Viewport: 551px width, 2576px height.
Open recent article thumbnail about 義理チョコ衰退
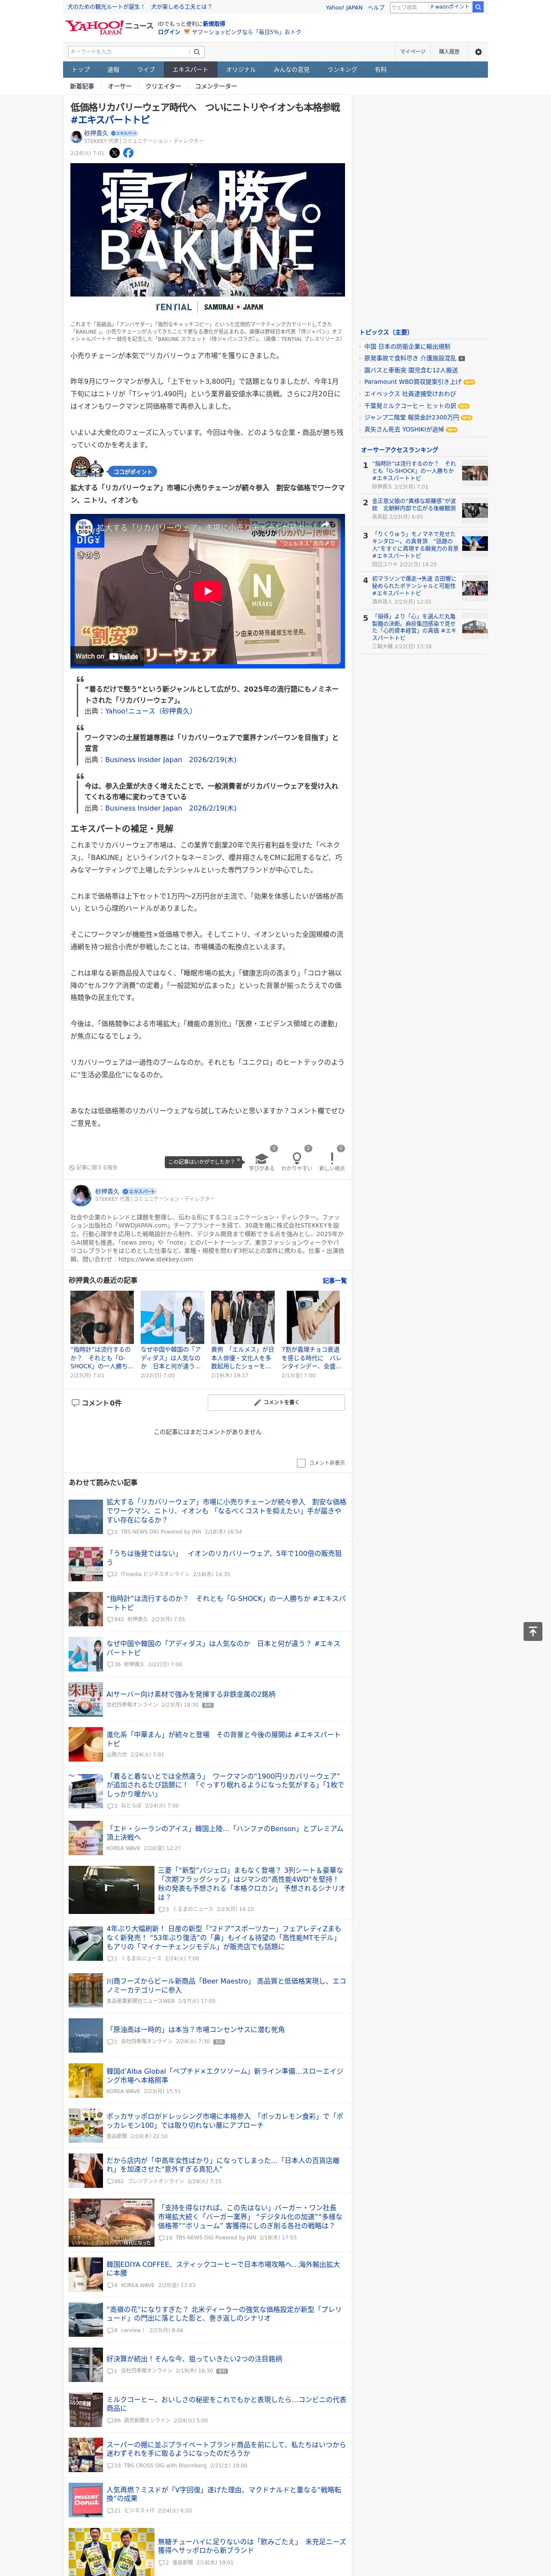click(x=313, y=1317)
